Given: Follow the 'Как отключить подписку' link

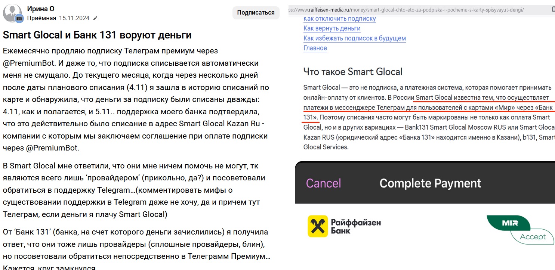Looking at the screenshot, I should [339, 19].
